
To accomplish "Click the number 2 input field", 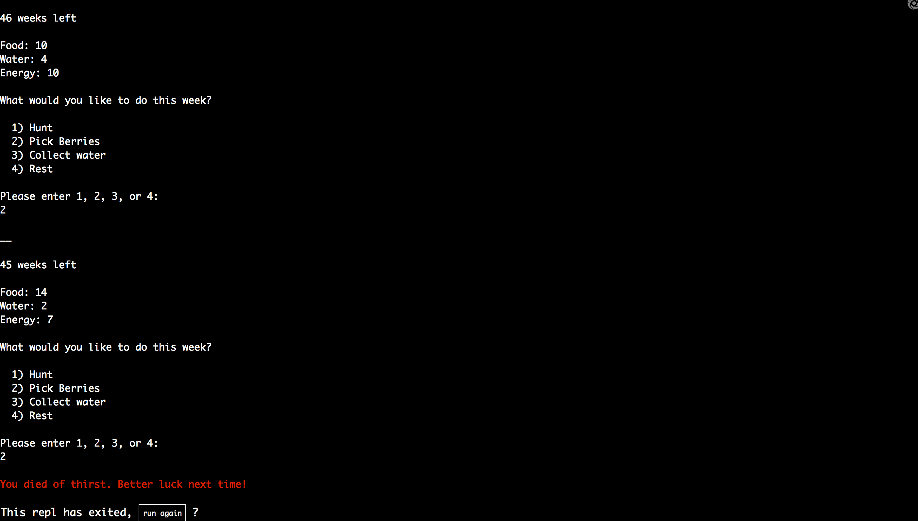I will (x=4, y=457).
